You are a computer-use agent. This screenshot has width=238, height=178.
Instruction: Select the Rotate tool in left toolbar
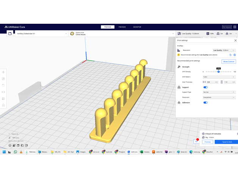(3, 85)
